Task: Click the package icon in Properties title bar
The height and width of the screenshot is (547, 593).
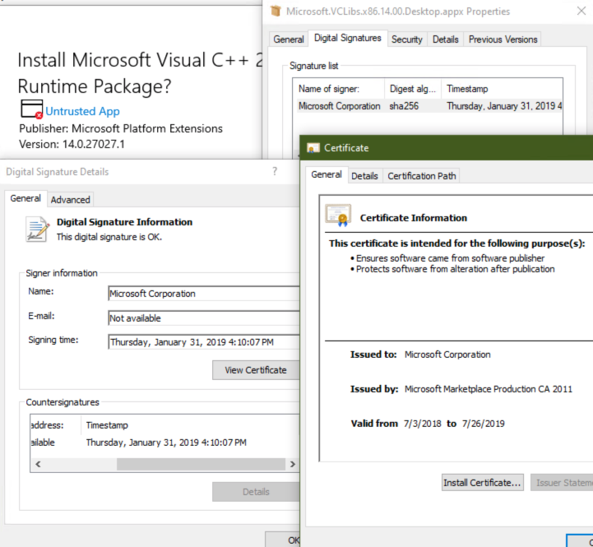Action: pos(276,11)
